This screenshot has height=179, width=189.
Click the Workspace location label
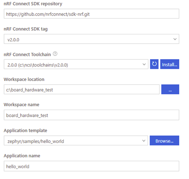click(x=24, y=79)
